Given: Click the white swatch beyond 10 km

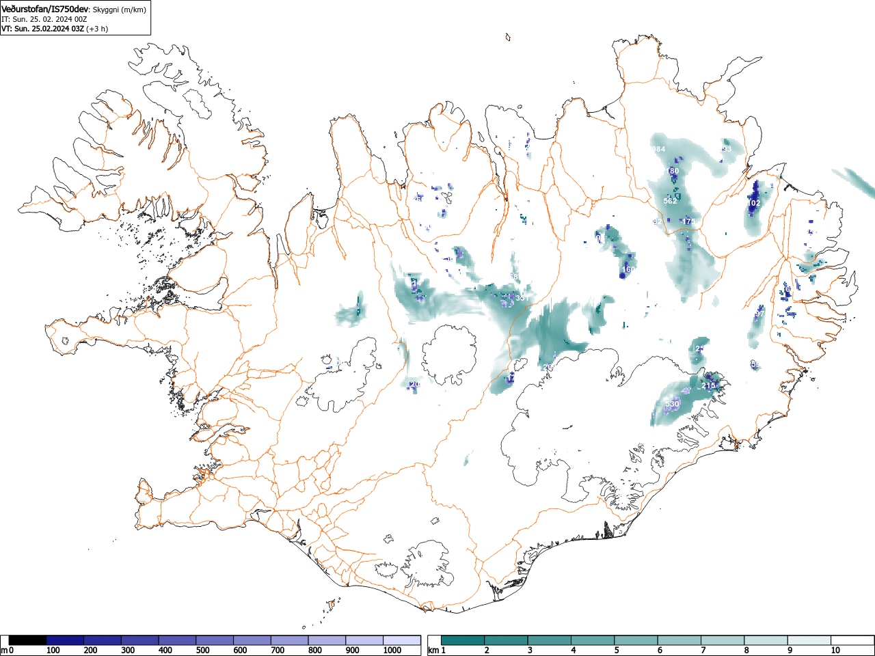Looking at the screenshot, I should pos(853,640).
